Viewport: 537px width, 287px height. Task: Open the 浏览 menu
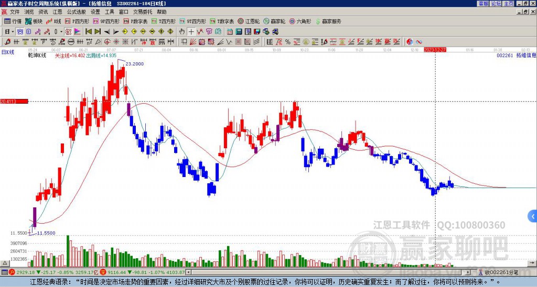pos(29,12)
